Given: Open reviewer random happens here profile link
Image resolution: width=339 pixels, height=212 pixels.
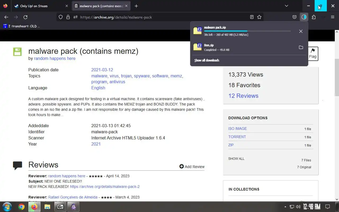Looking at the screenshot, I should [67, 176].
